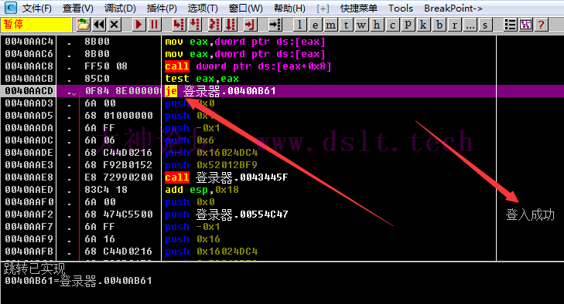Click 0040AB61=登录器.0040AB61 info line

coord(78,281)
